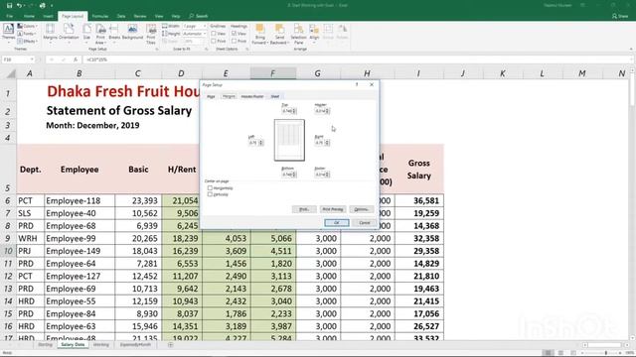Open the Selection Pane
The width and height of the screenshot is (636, 357).
pos(298,34)
